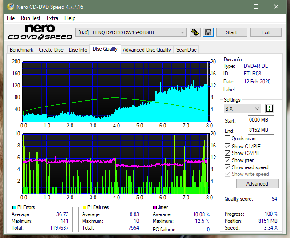Switch to the Benchmark tab
Screen dimensions: 290x238
(x=21, y=50)
